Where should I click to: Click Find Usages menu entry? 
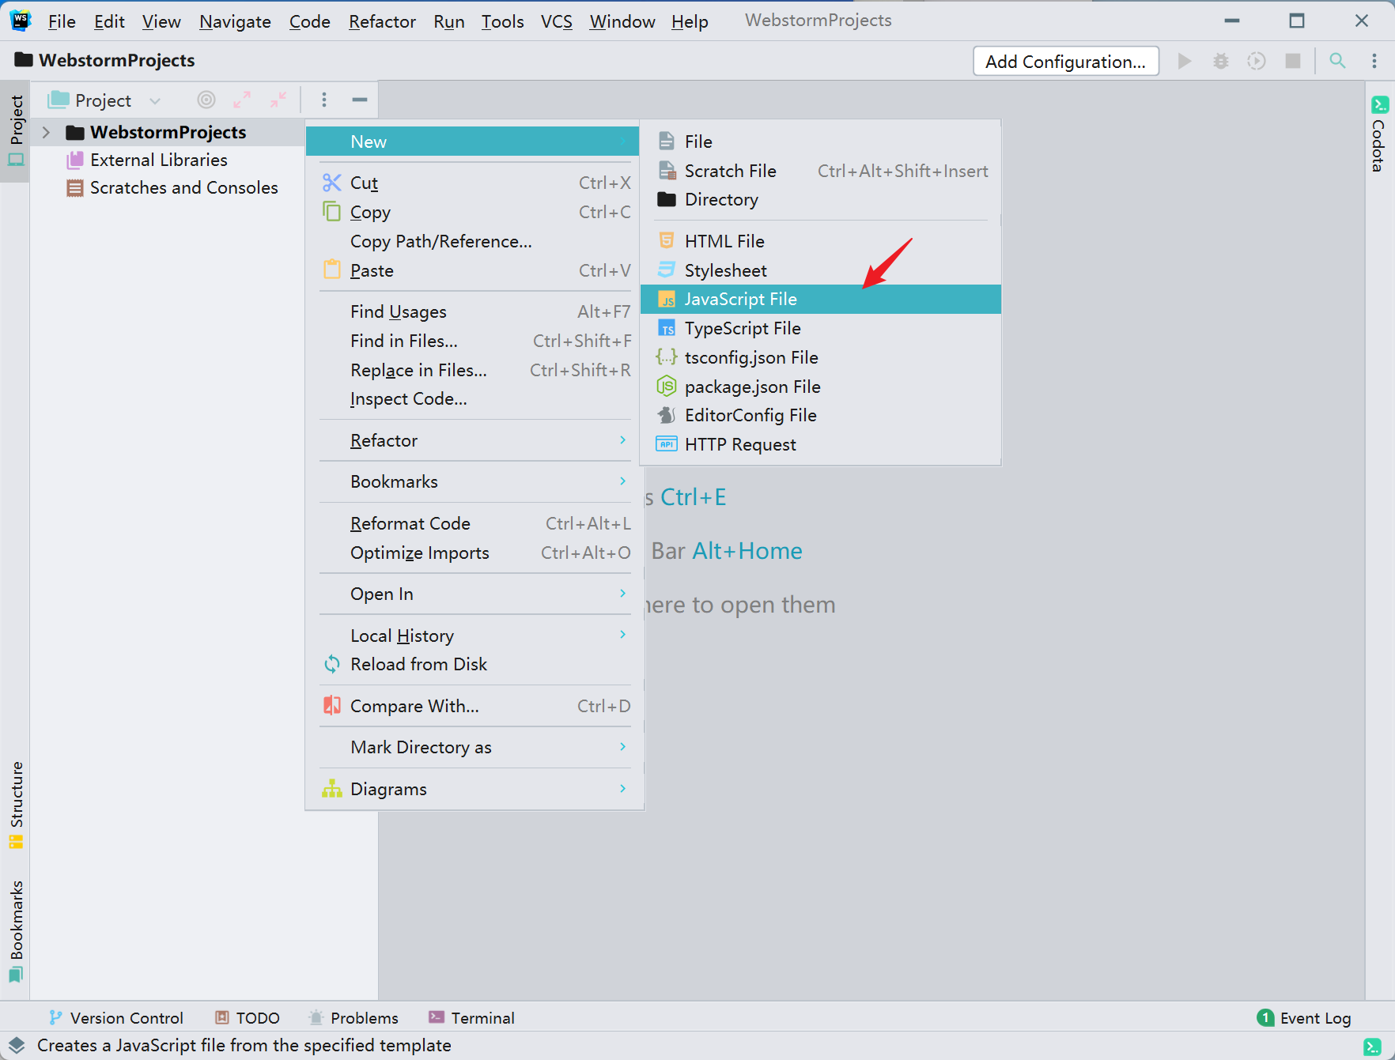474,311
